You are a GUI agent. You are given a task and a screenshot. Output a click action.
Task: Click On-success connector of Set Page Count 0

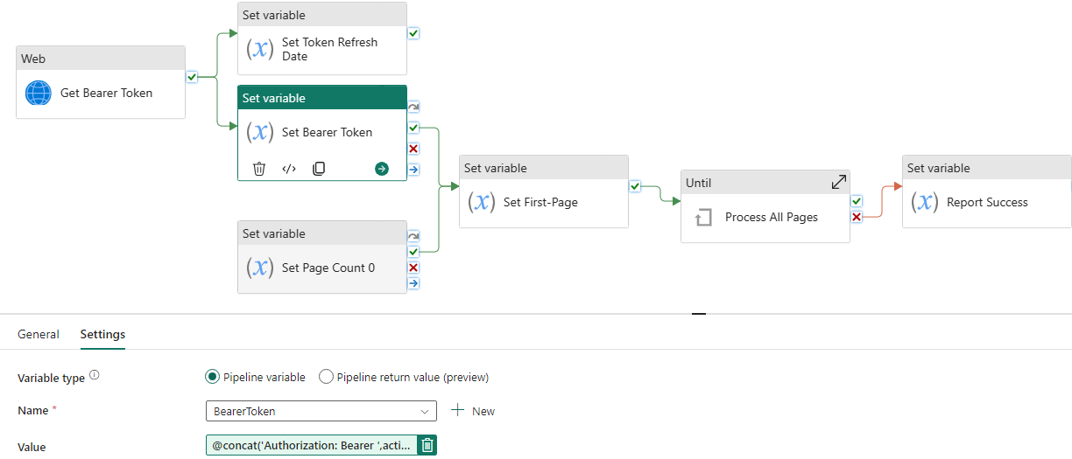413,252
